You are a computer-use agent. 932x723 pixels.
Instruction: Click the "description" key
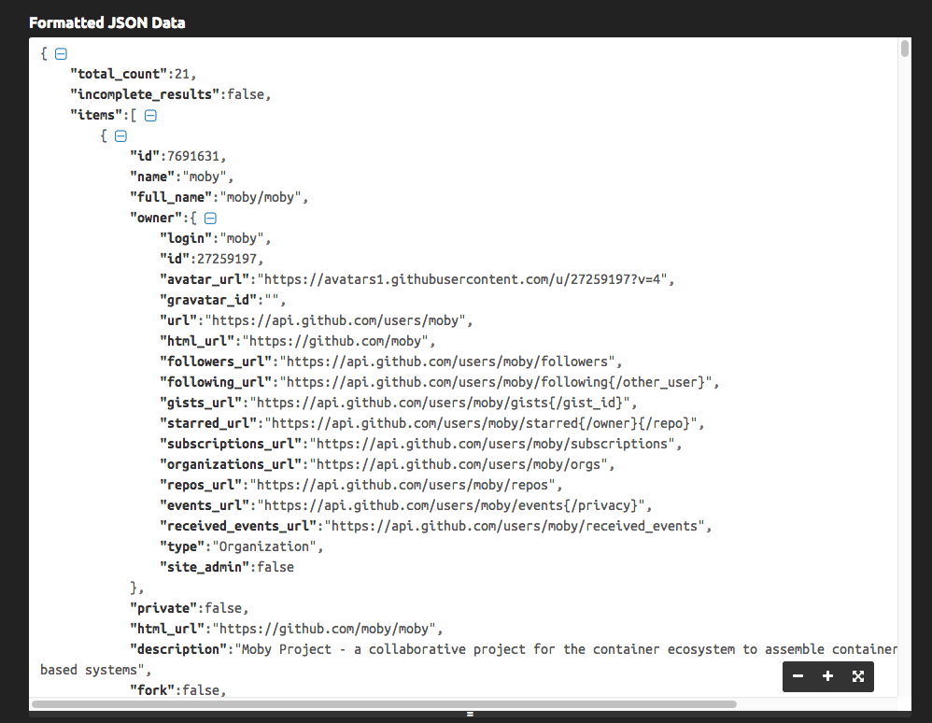pyautogui.click(x=178, y=649)
